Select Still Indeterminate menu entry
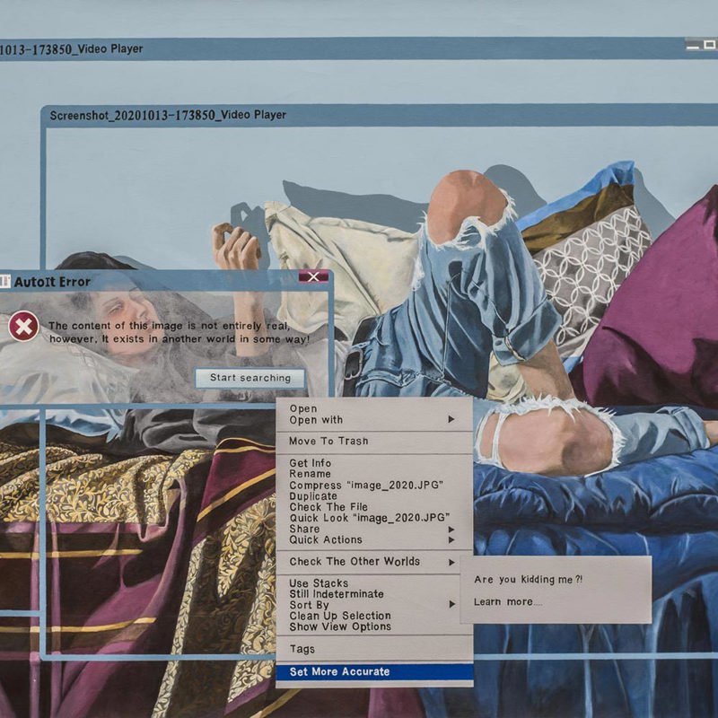718x718 pixels. (x=337, y=594)
